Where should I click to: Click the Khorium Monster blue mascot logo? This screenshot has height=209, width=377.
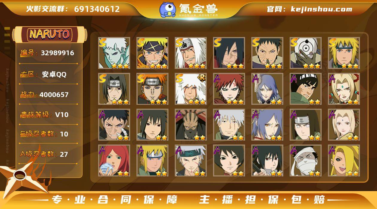(x=168, y=10)
